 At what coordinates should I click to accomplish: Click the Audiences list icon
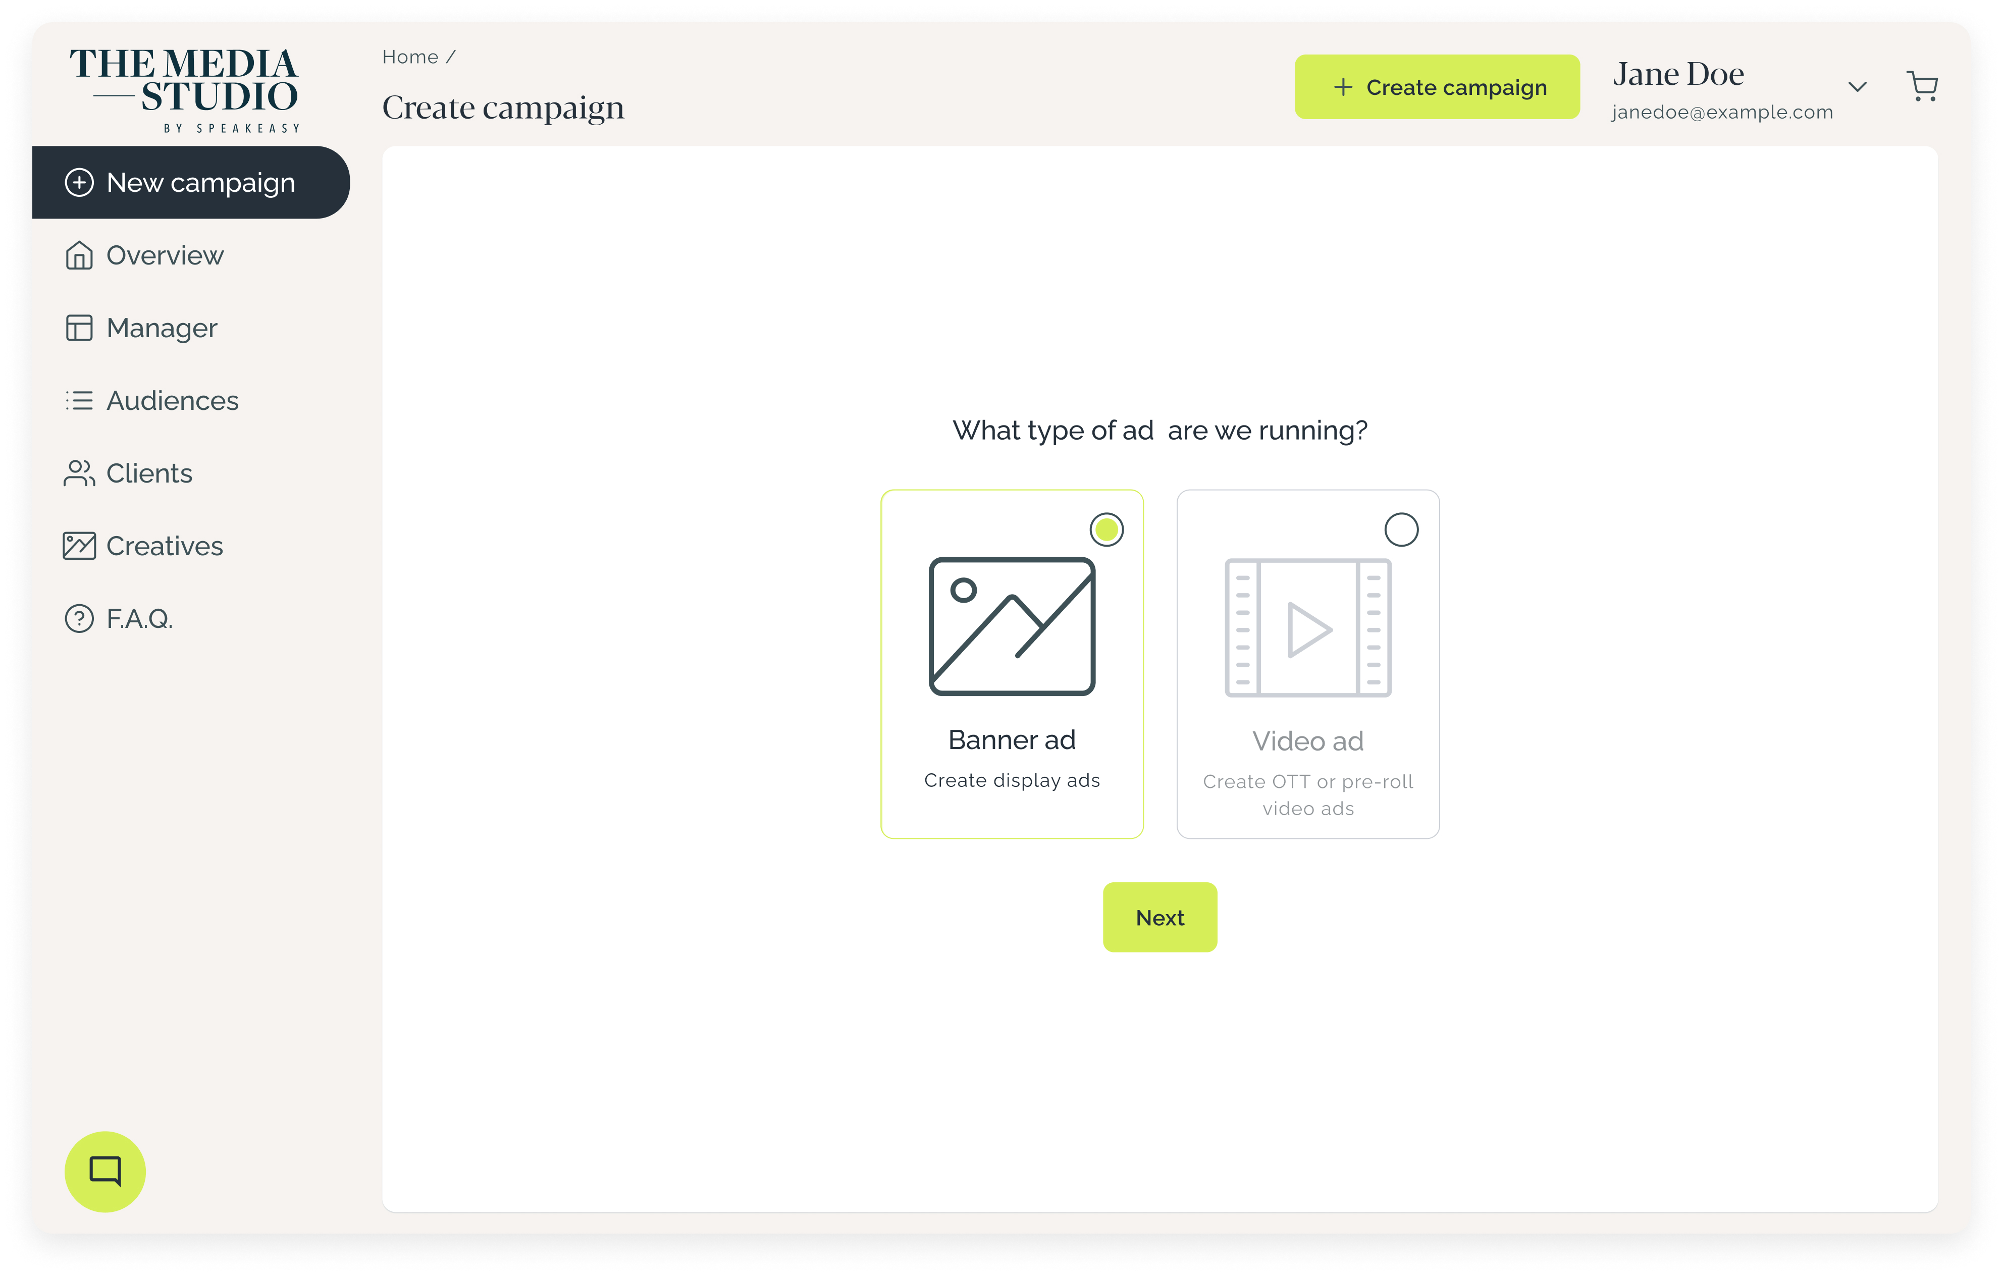(x=79, y=401)
